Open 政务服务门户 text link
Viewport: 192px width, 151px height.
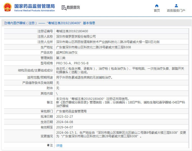tap(176, 11)
